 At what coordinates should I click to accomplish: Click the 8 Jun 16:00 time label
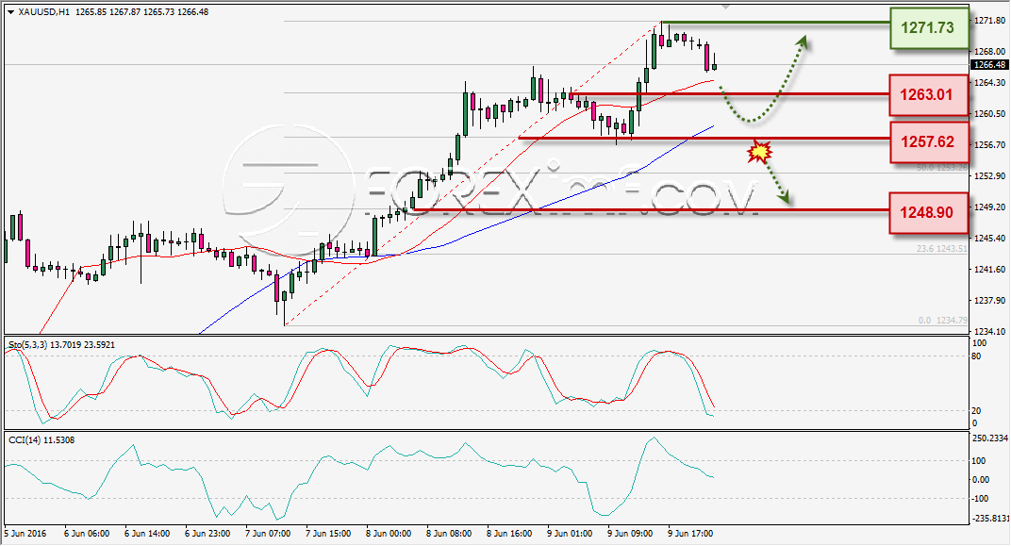pos(509,533)
